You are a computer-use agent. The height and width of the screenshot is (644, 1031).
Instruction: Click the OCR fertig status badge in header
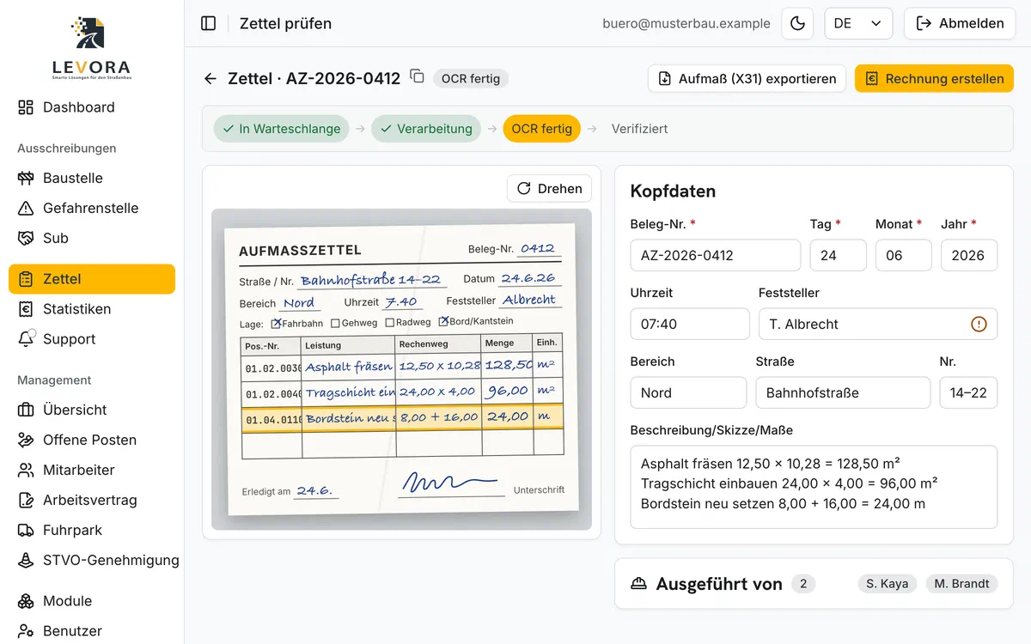point(471,79)
